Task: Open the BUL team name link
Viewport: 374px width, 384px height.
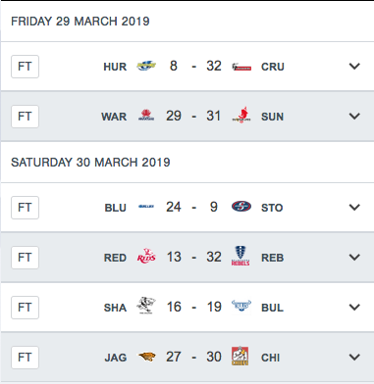Action: (272, 308)
